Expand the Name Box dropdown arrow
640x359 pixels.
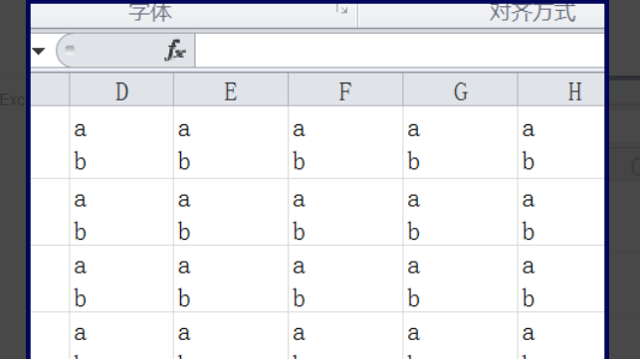pos(39,51)
